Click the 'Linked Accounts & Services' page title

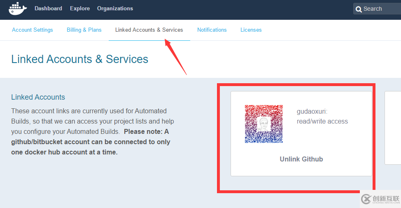pyautogui.click(x=79, y=59)
